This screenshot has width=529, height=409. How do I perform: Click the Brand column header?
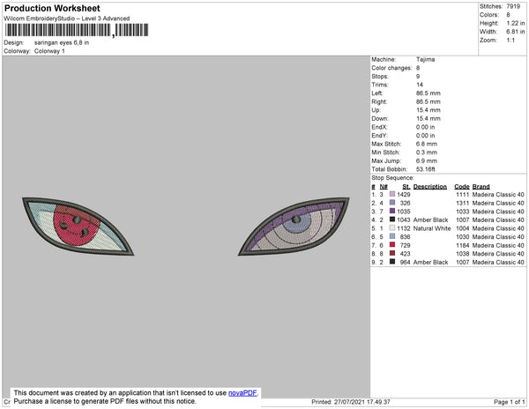click(481, 187)
